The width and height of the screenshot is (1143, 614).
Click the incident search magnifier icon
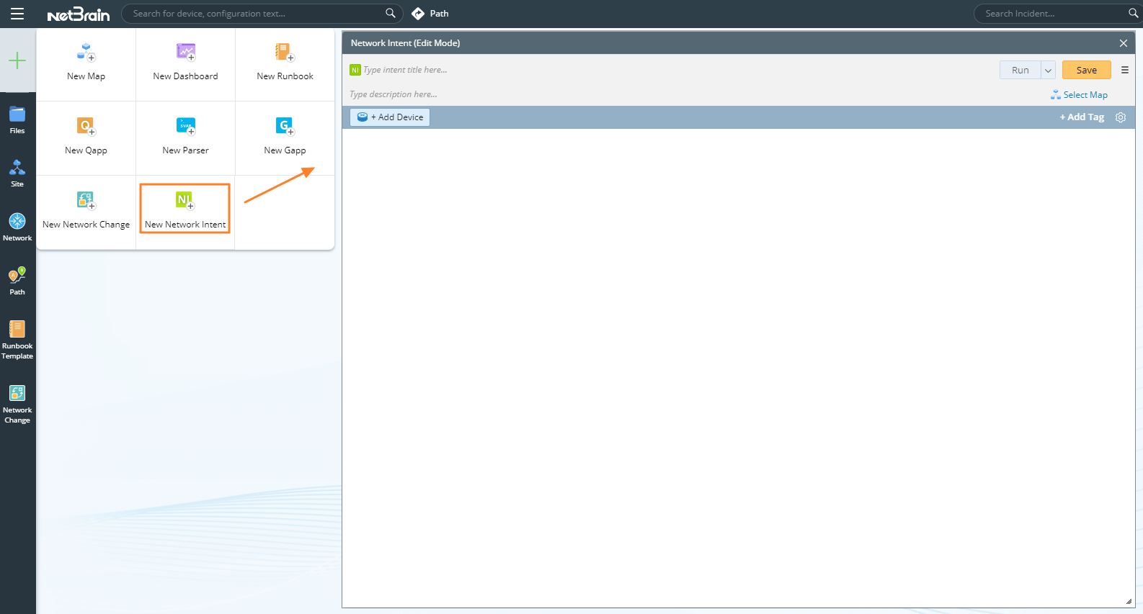(1133, 14)
